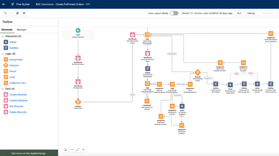Select the Elements tab in Toolbox
This screenshot has height=156, width=279.
[7, 30]
